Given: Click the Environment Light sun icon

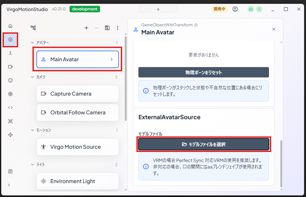Looking at the screenshot, I should point(44,181).
